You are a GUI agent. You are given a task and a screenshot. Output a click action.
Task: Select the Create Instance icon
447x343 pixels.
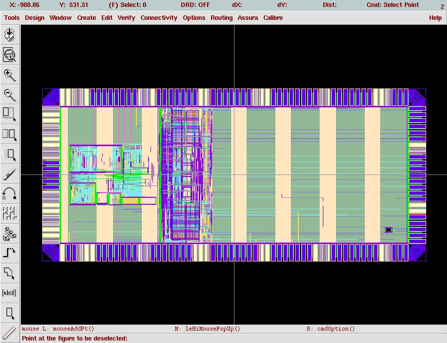tap(10, 233)
